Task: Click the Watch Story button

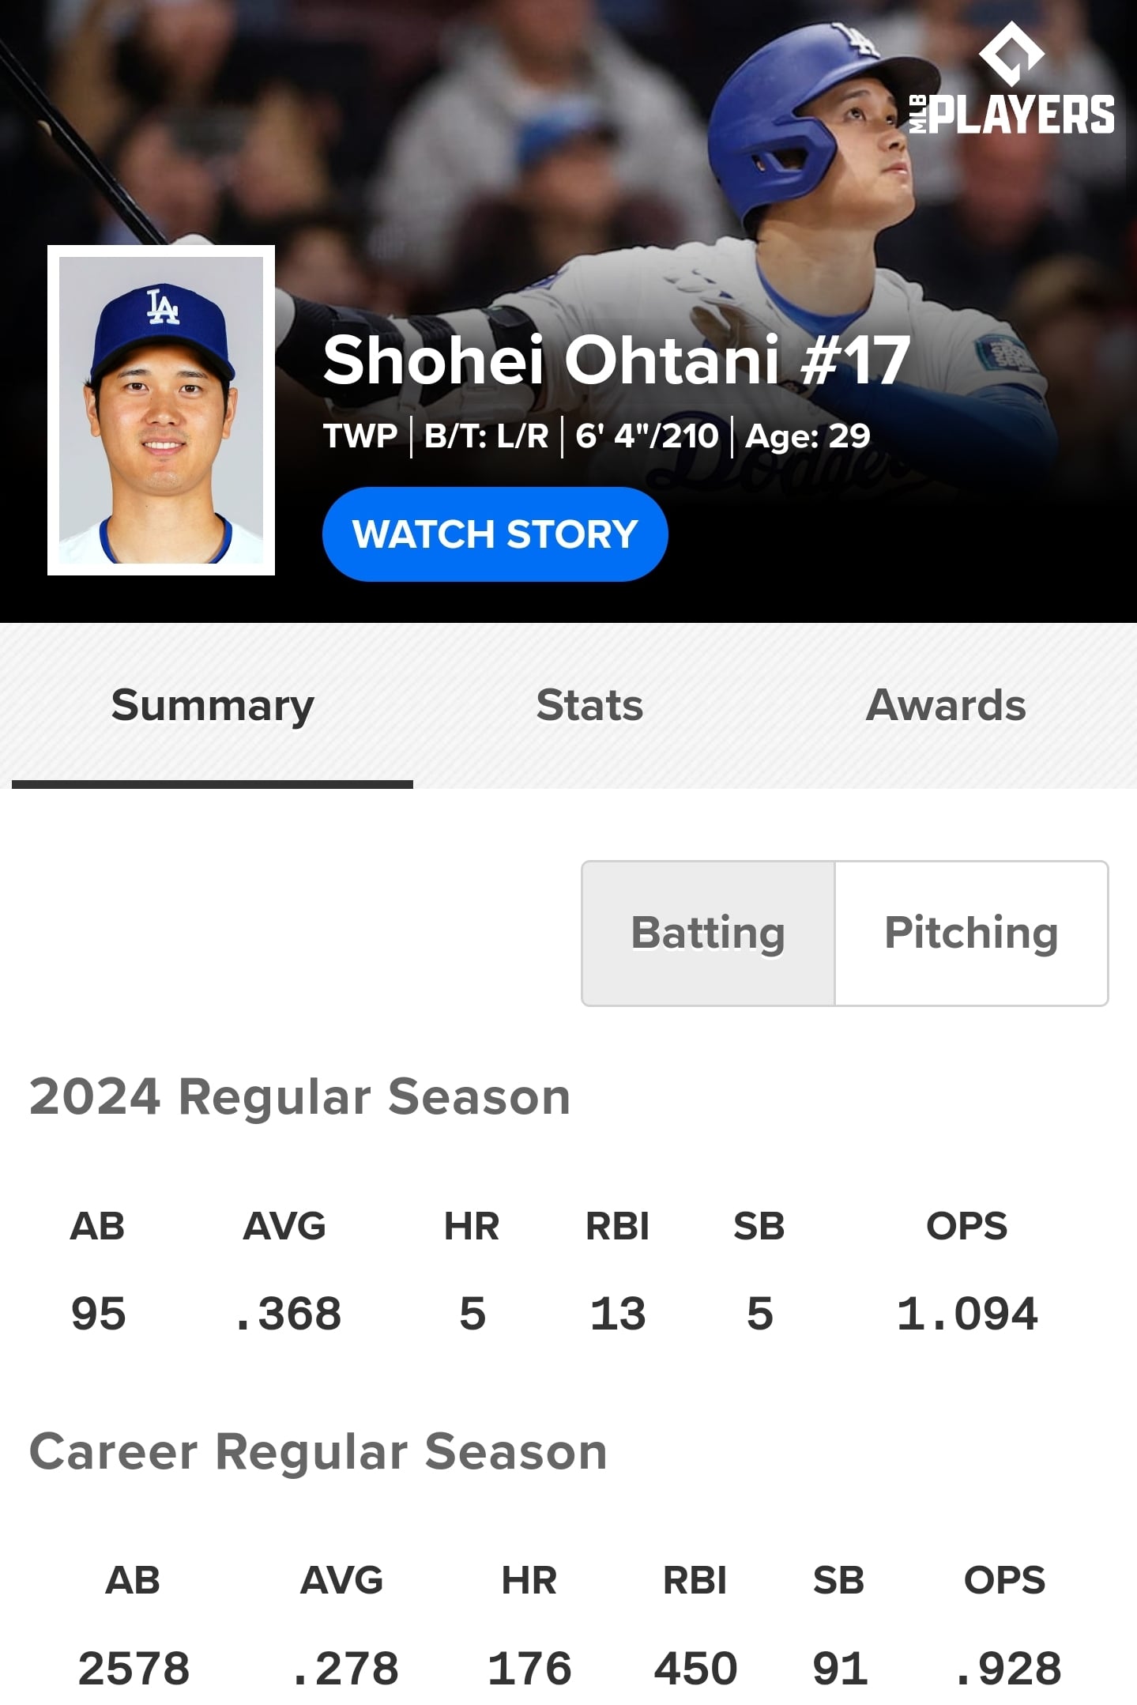Action: (x=495, y=534)
